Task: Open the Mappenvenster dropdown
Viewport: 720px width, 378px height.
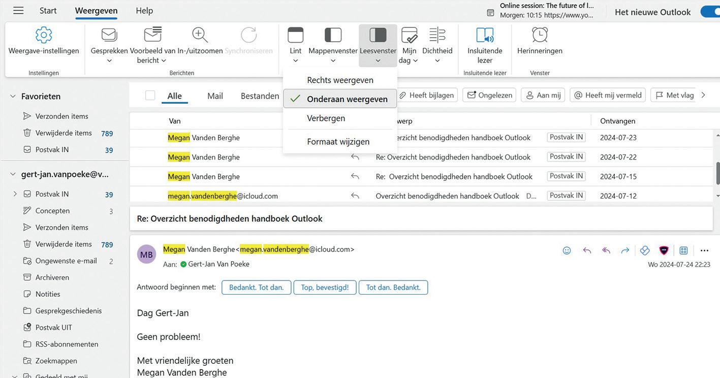Action: [x=333, y=46]
